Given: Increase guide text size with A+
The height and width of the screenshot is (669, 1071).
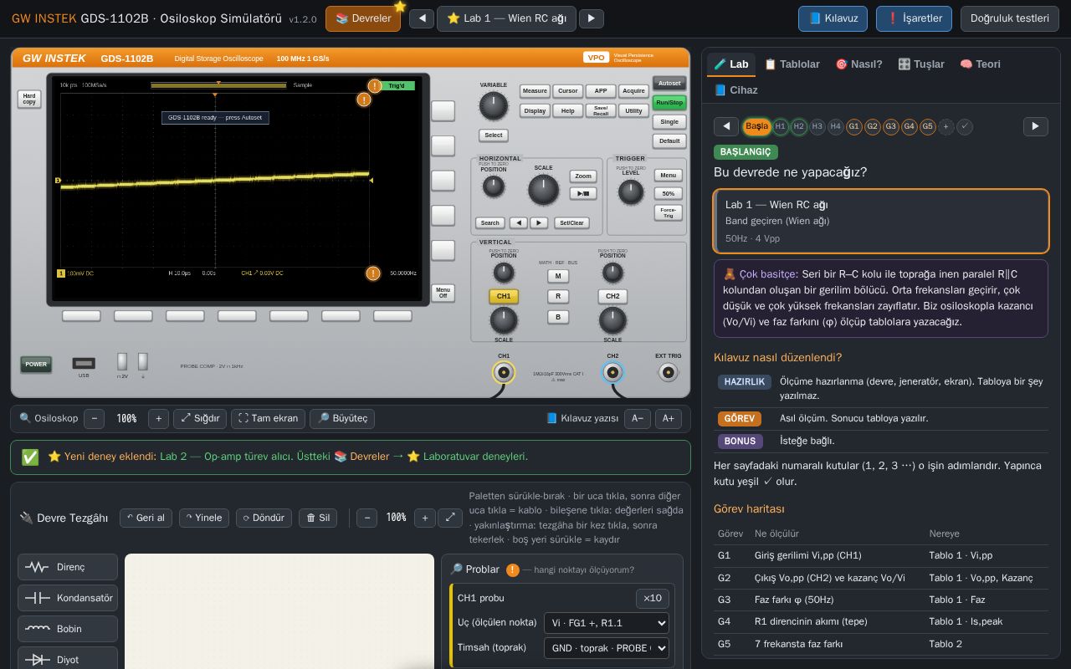Looking at the screenshot, I should click(x=669, y=418).
